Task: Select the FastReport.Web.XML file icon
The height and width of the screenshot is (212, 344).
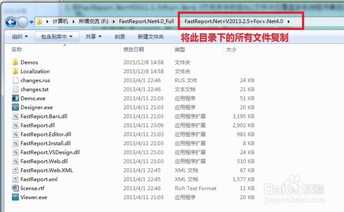Action: tap(15, 170)
